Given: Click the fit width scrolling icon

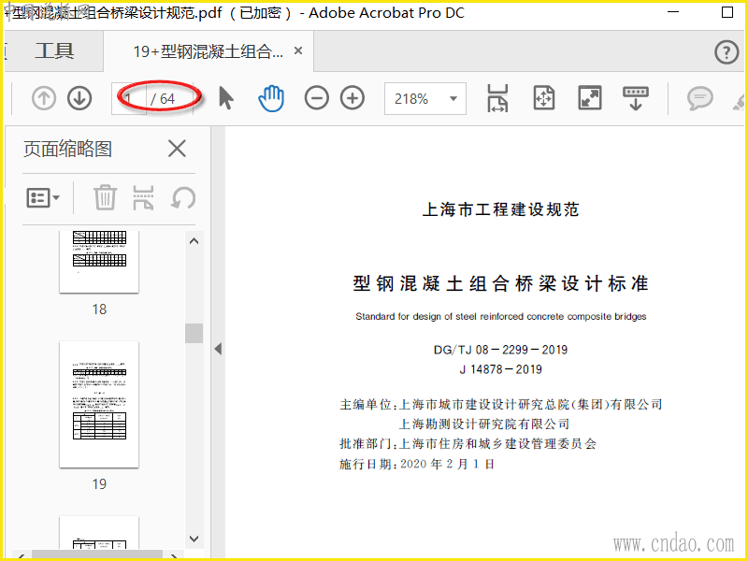Looking at the screenshot, I should click(497, 98).
